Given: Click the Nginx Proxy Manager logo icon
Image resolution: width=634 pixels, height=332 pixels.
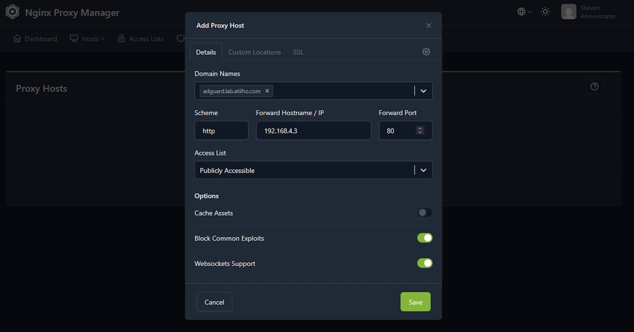Looking at the screenshot, I should click(12, 12).
